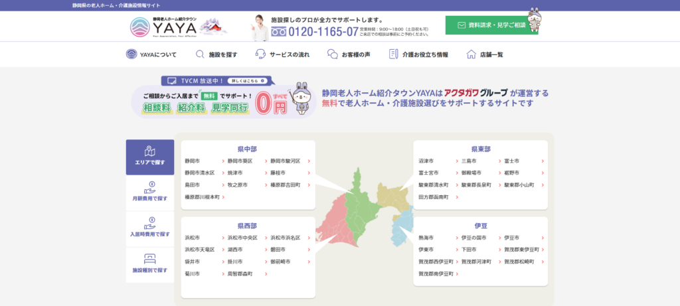Switch to the 月額費用で探す tab

pyautogui.click(x=150, y=193)
